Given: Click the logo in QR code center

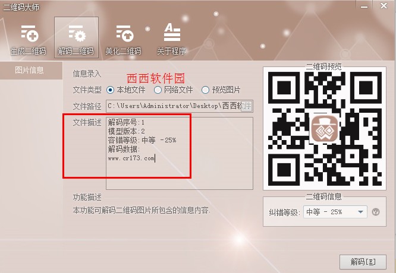Looking at the screenshot, I should point(325,129).
